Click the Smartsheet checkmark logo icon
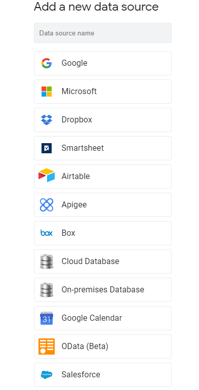 click(47, 148)
